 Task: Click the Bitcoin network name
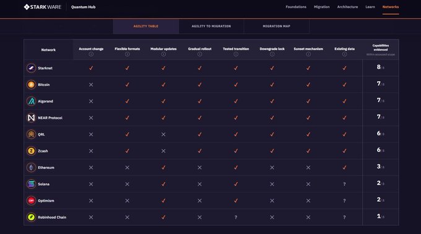pyautogui.click(x=44, y=85)
